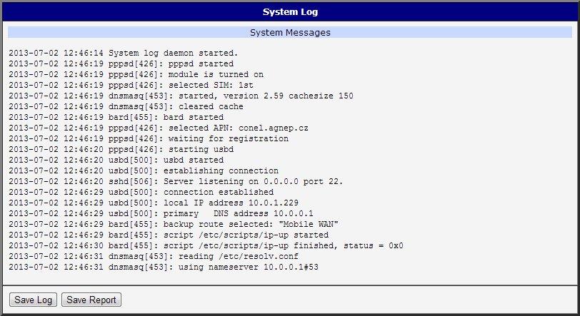Select the 'System log daemon started.' line
This screenshot has height=316, width=580.
click(124, 53)
